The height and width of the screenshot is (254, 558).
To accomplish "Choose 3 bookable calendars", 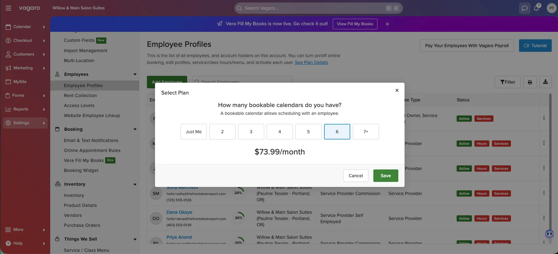I will [x=251, y=132].
